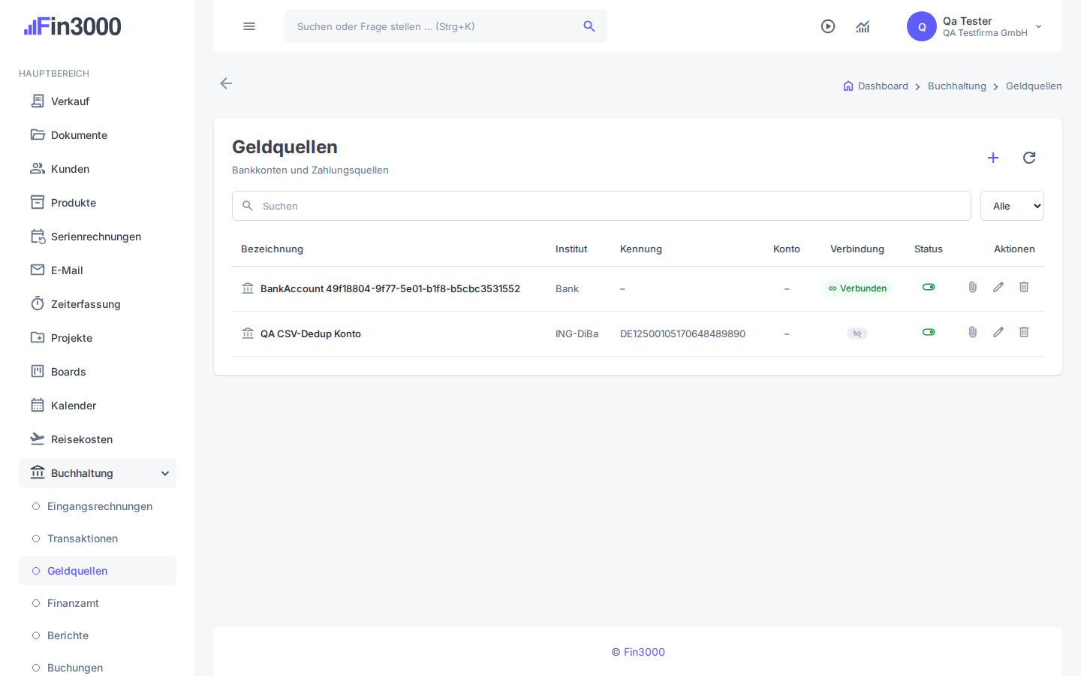Refresh the Geldquellen list
This screenshot has width=1081, height=676.
point(1029,158)
